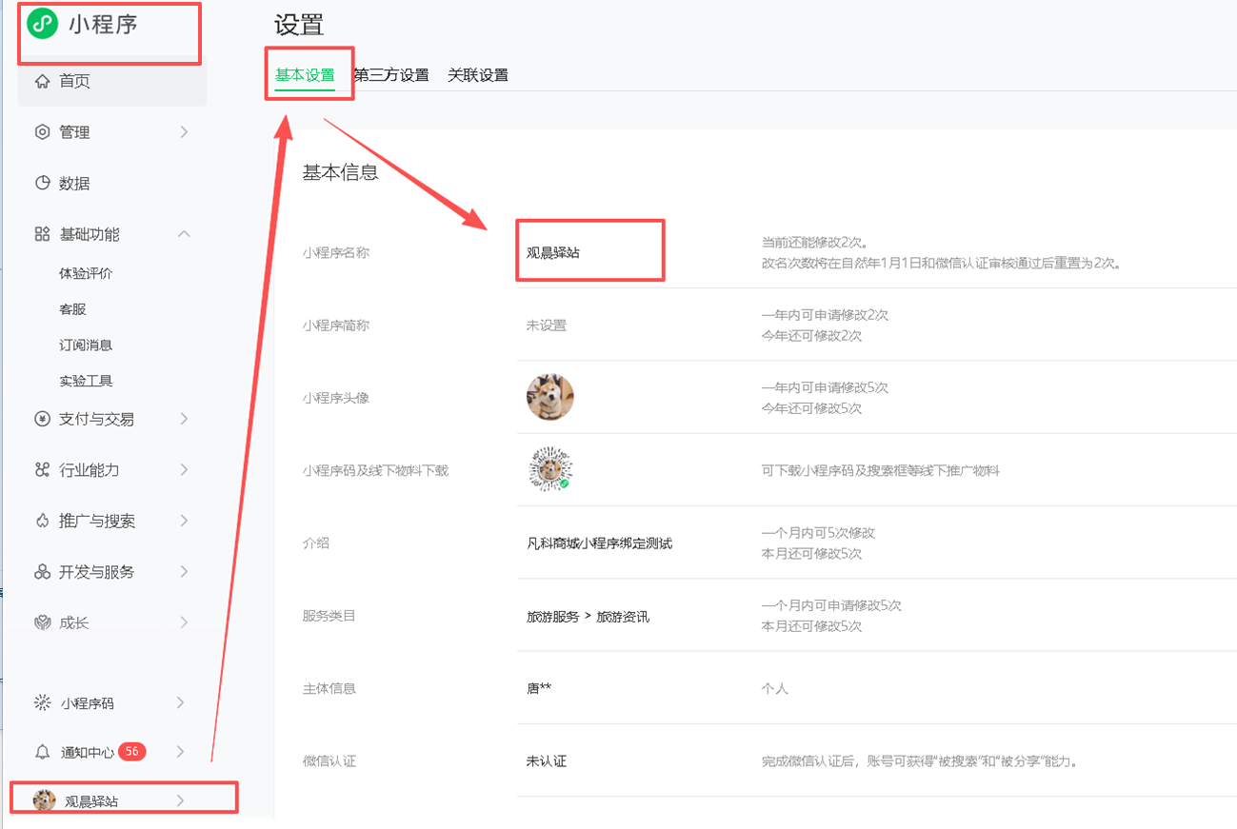Open the 观晨驿站 account menu chevron
The image size is (1237, 829).
[x=181, y=800]
